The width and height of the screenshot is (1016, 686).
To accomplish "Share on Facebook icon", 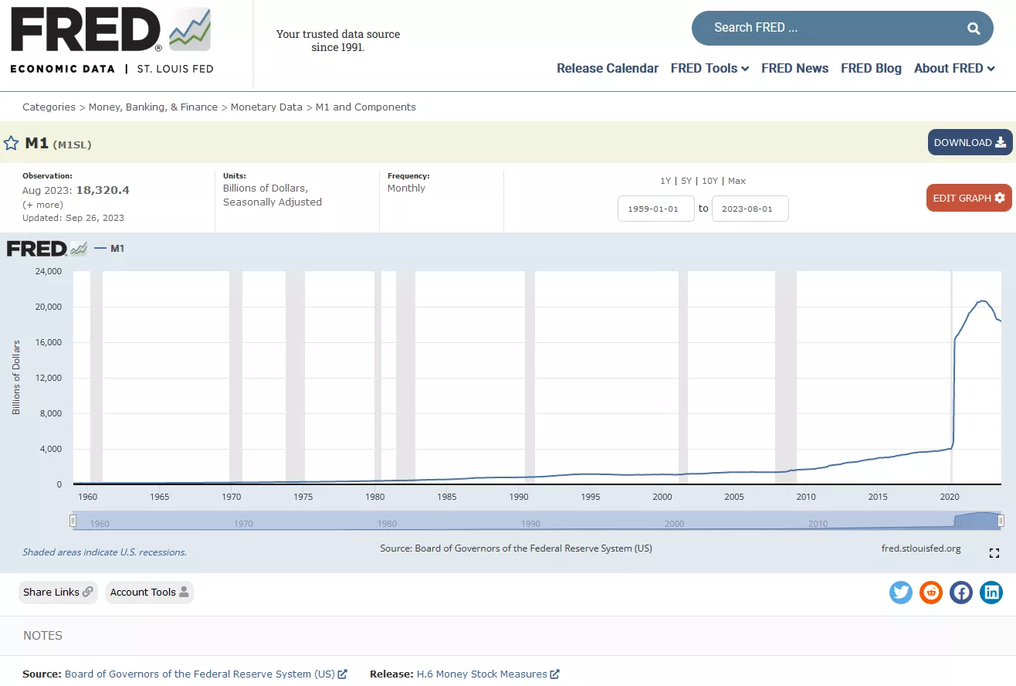I will 961,593.
